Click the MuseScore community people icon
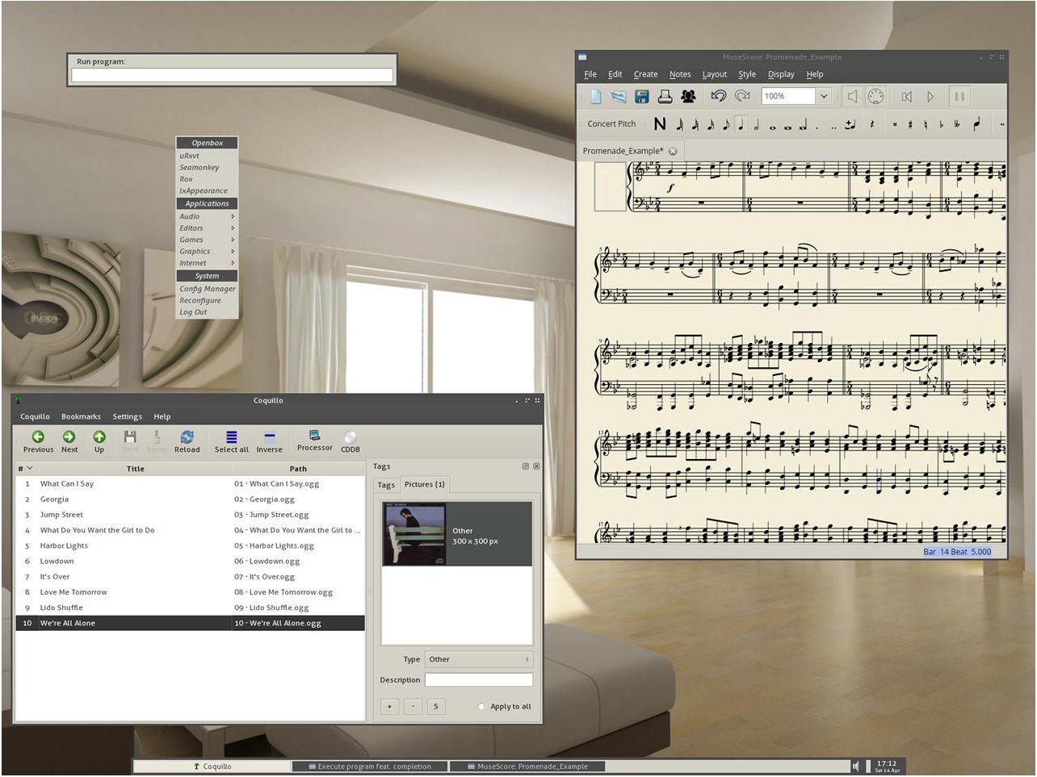Viewport: 1037px width, 777px height. 688,97
